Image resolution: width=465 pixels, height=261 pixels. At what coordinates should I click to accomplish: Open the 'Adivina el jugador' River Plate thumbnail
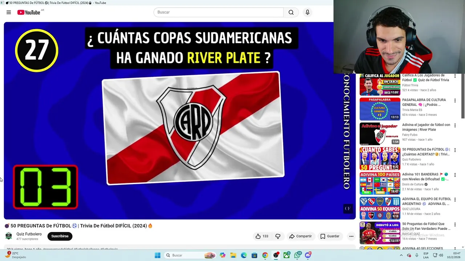pos(380,134)
